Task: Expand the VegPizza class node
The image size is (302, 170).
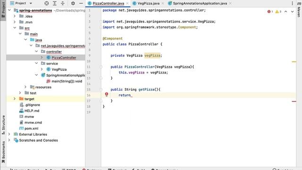Action: tap(42, 69)
